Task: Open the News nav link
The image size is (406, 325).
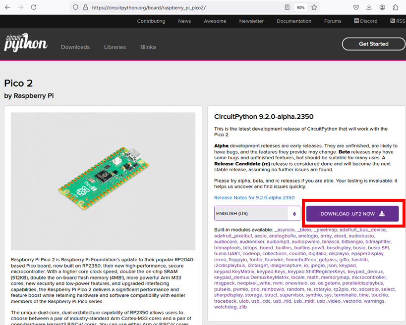Action: [184, 21]
